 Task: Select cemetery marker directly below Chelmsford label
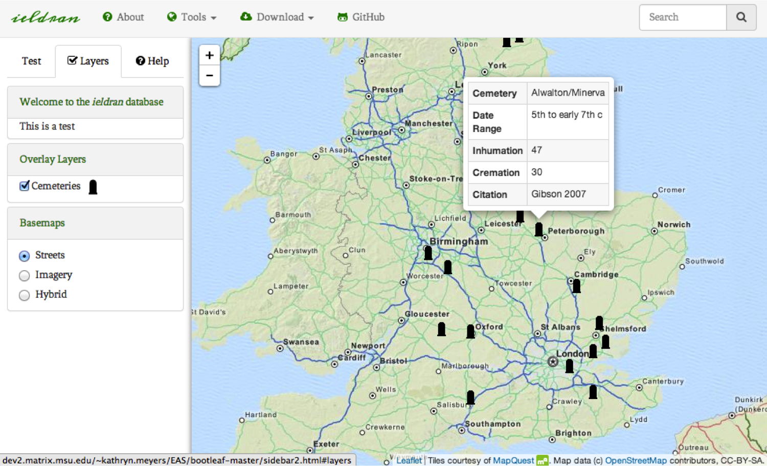[x=606, y=341]
